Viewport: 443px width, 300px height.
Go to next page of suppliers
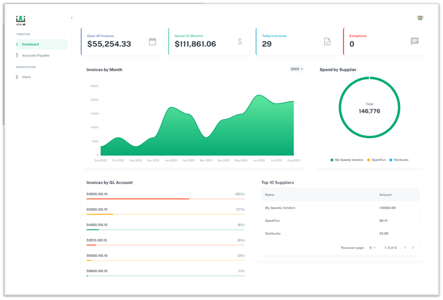413,248
